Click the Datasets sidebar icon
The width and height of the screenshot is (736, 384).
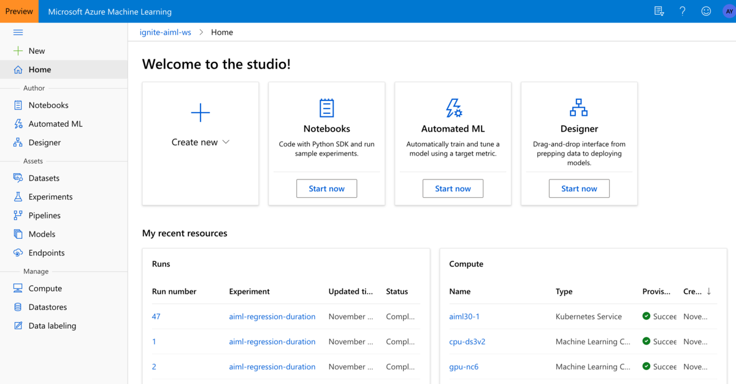coord(18,178)
